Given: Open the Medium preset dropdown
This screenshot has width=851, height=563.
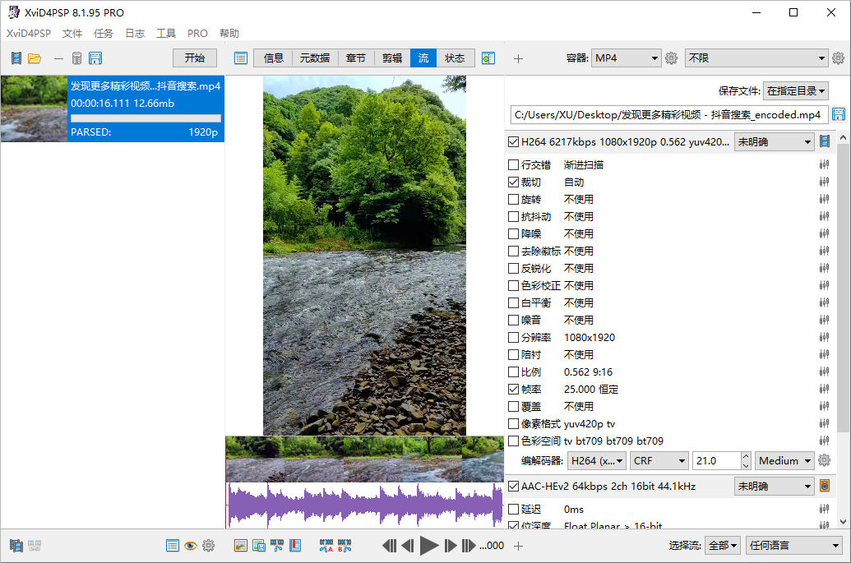Looking at the screenshot, I should (x=784, y=461).
